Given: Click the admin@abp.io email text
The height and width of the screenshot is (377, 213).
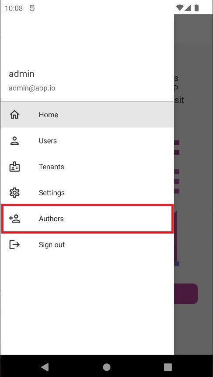Looking at the screenshot, I should click(x=32, y=88).
